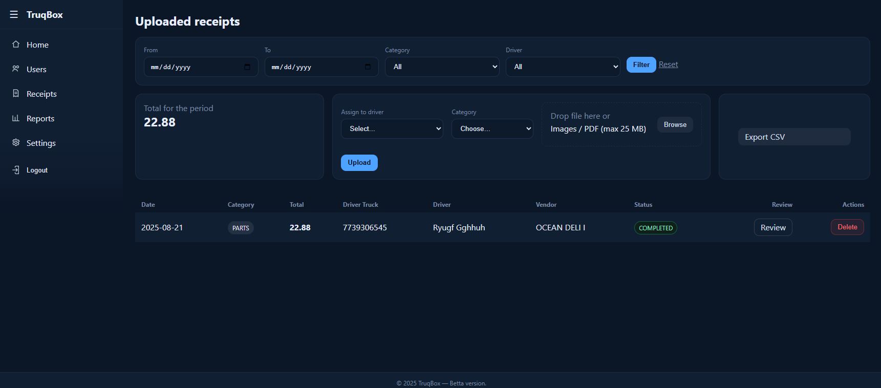
Task: Expand the Category filter dropdown
Action: pos(442,67)
